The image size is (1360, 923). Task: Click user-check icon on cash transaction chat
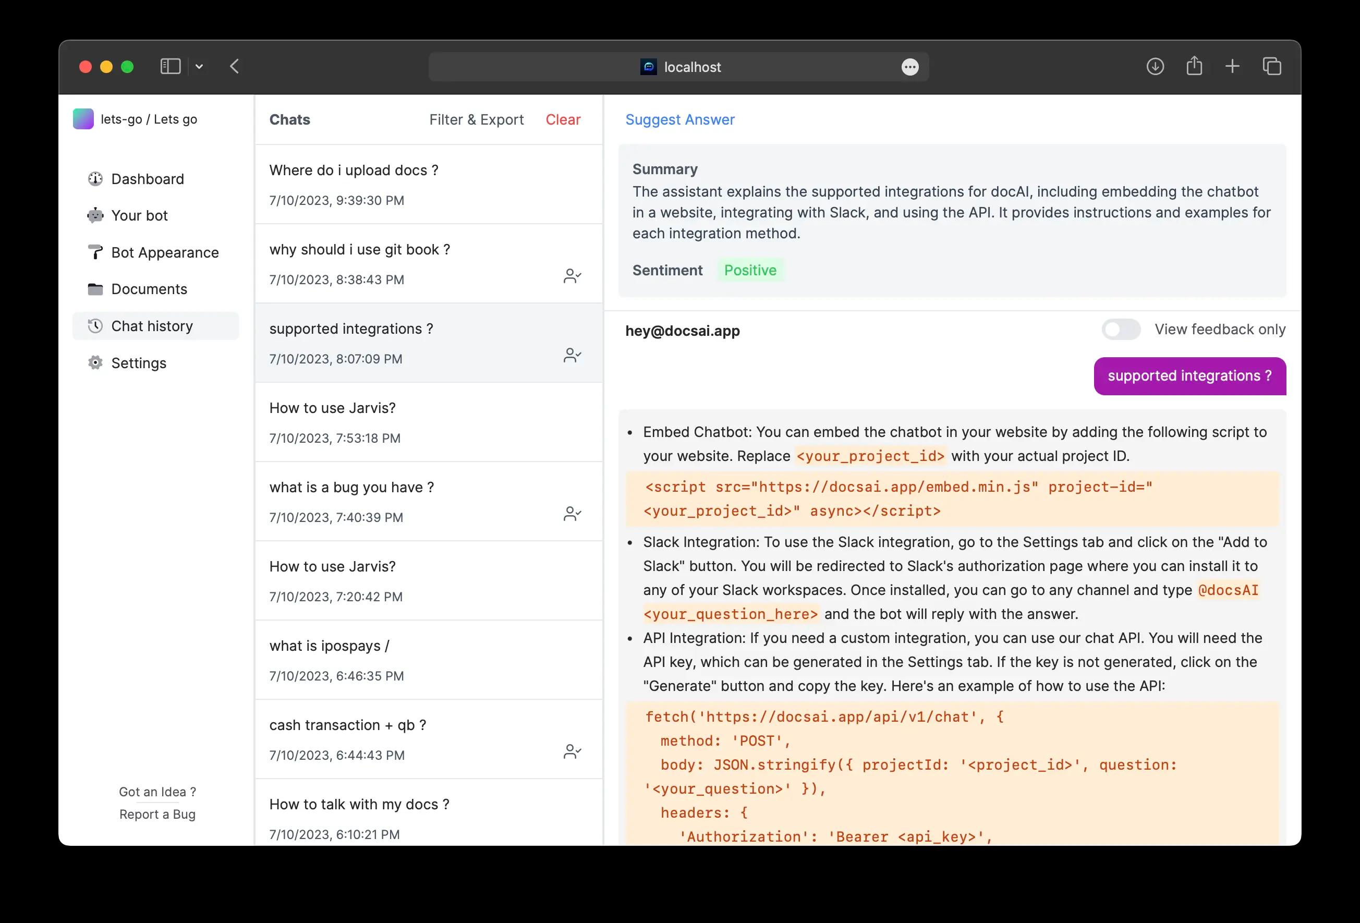[x=572, y=751]
